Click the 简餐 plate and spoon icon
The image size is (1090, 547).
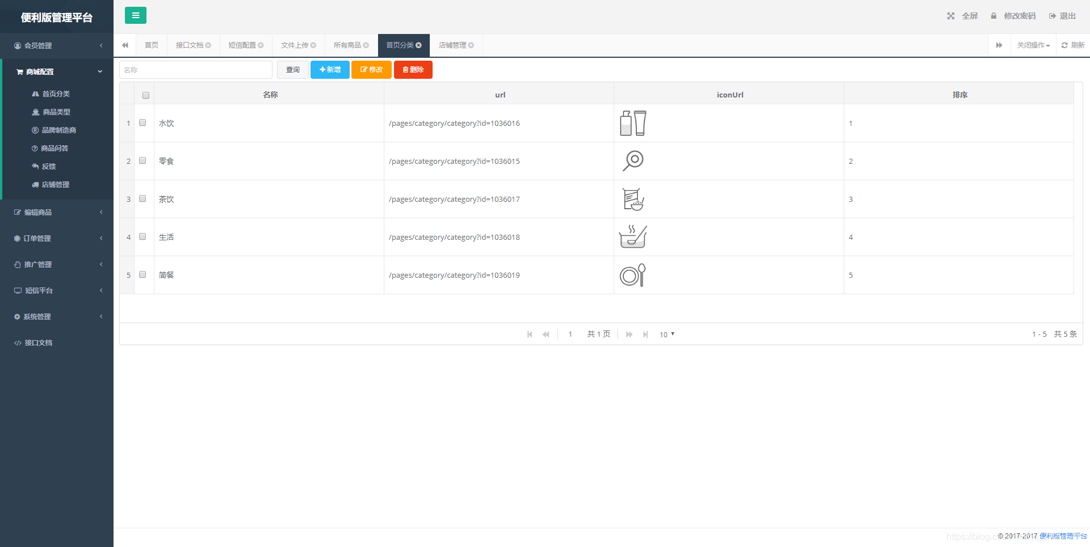click(x=633, y=275)
